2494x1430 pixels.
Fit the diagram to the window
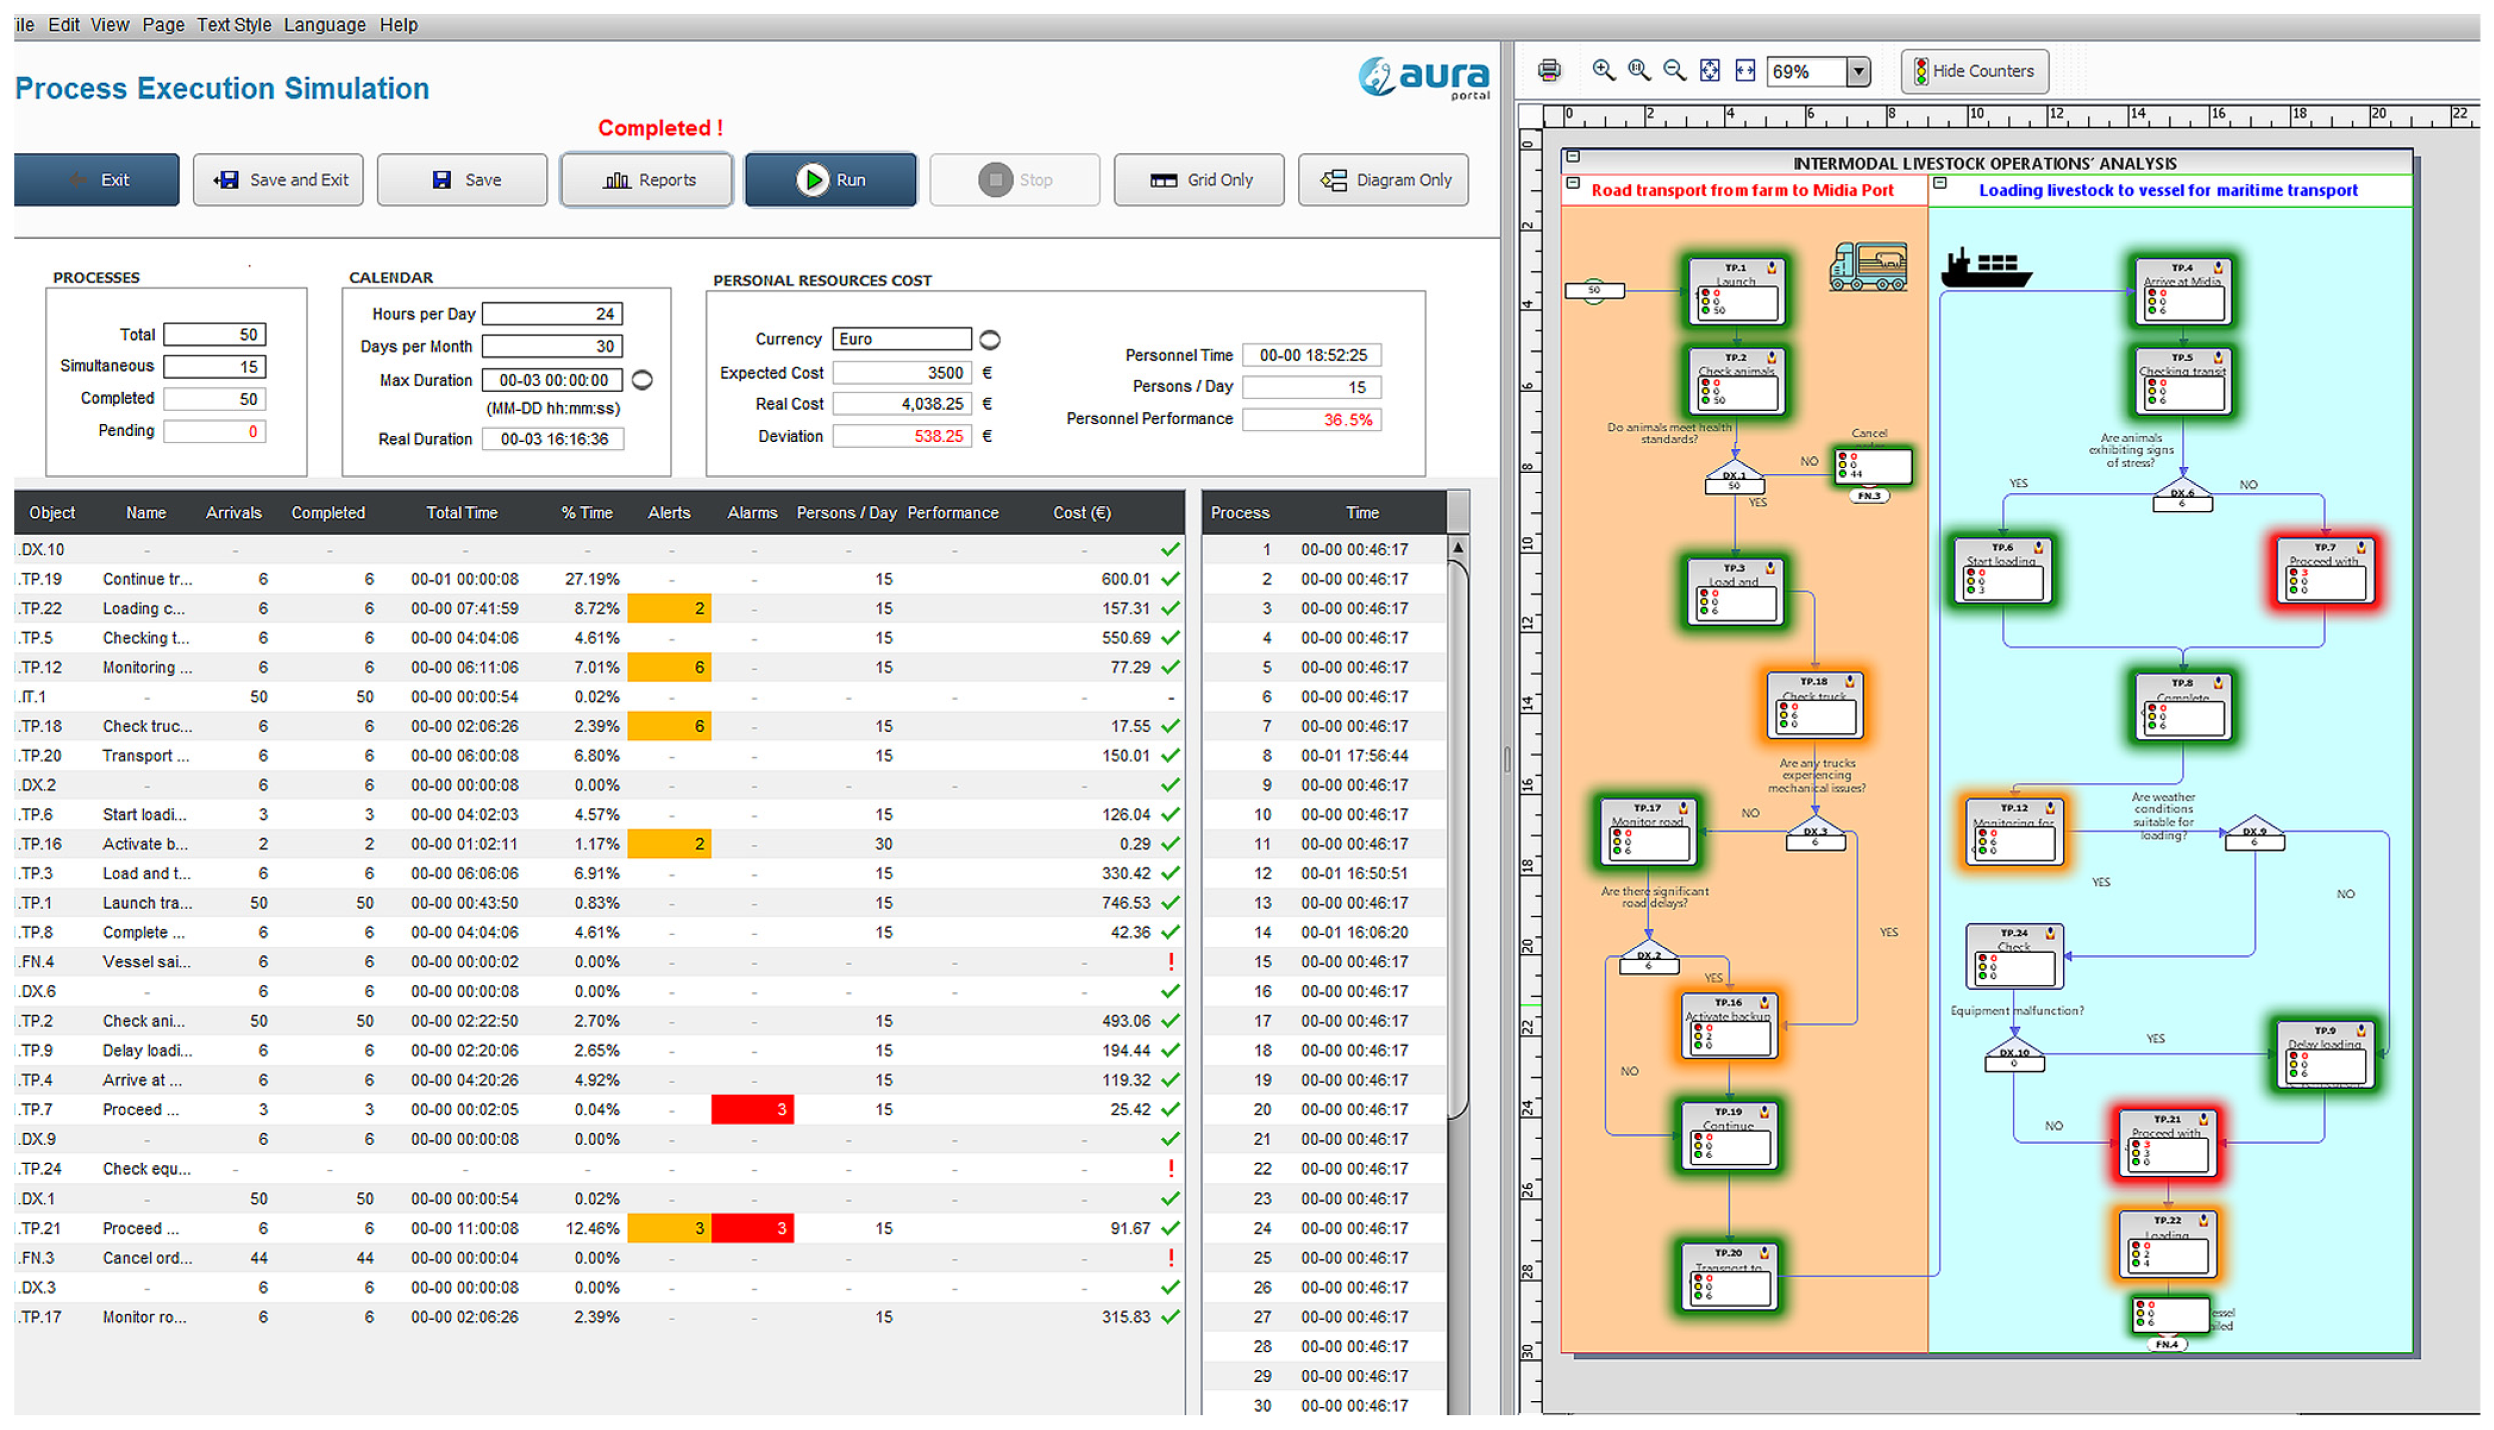pos(1709,71)
